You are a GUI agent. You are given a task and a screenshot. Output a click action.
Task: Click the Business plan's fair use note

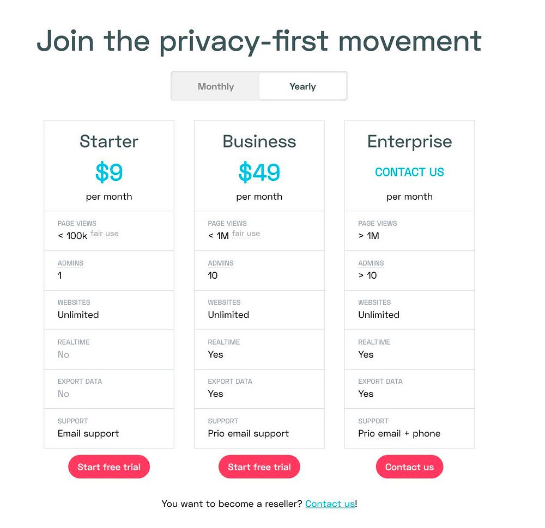[x=246, y=234]
